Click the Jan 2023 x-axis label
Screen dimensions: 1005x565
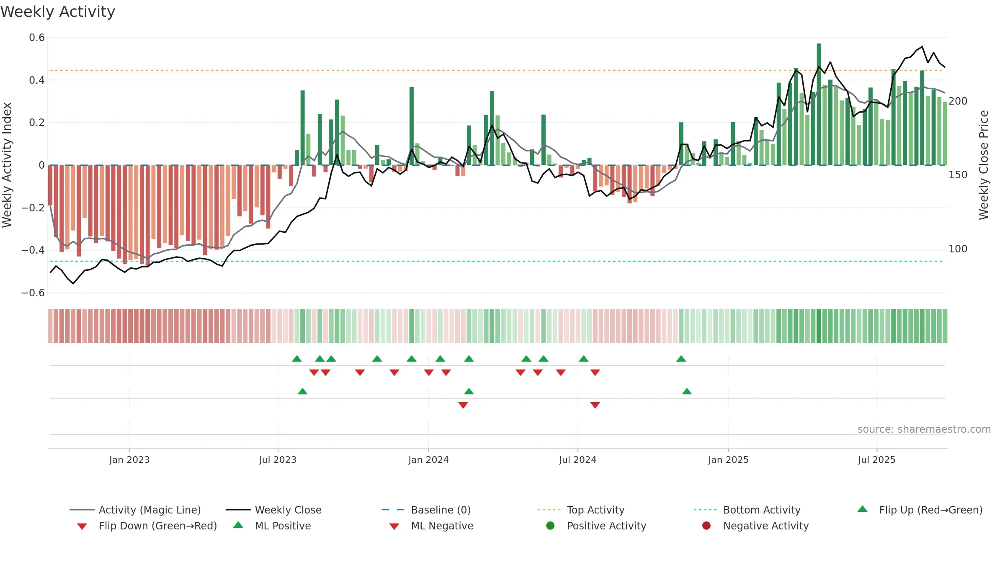(x=129, y=460)
